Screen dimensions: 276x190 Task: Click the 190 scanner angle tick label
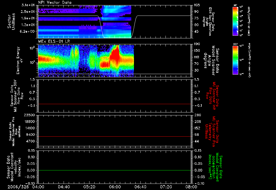197,44
